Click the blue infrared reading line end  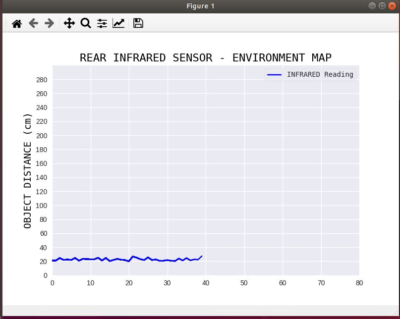point(202,256)
